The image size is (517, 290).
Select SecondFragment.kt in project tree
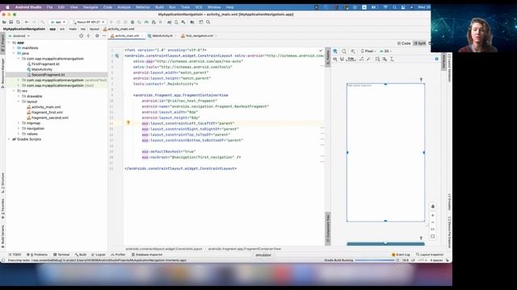[x=48, y=75]
